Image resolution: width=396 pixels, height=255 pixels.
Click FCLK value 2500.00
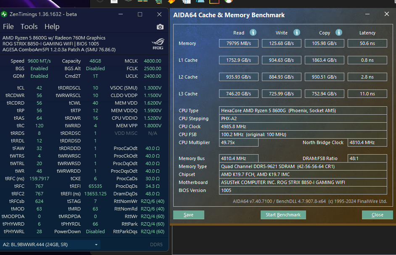click(x=153, y=68)
